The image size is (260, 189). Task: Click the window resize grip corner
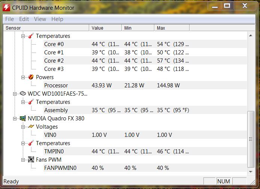(x=253, y=182)
